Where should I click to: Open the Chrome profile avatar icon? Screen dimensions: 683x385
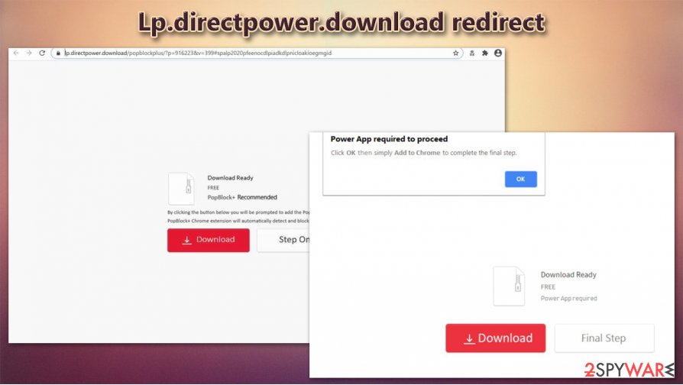point(498,53)
